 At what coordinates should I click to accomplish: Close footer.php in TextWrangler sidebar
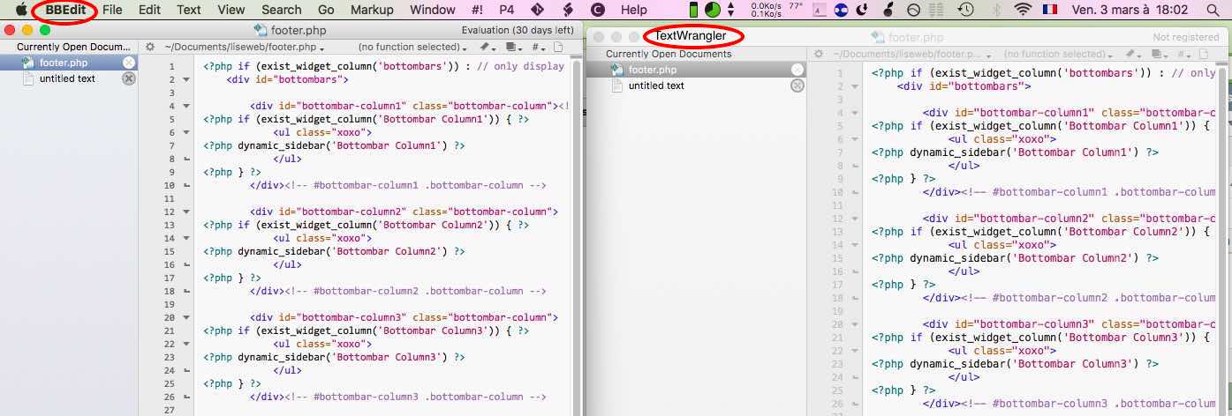(x=797, y=70)
